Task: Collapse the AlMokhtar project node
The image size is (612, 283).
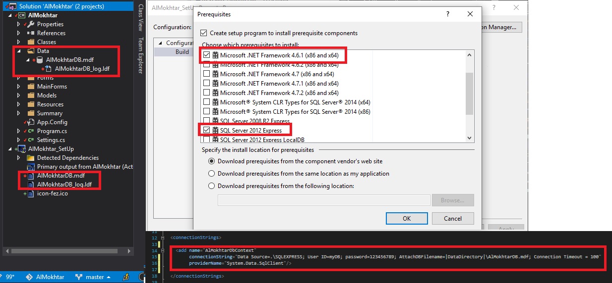Action: [10, 15]
